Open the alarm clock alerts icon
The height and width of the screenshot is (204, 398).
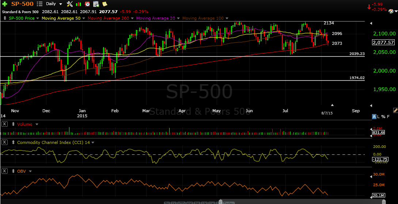(87, 4)
